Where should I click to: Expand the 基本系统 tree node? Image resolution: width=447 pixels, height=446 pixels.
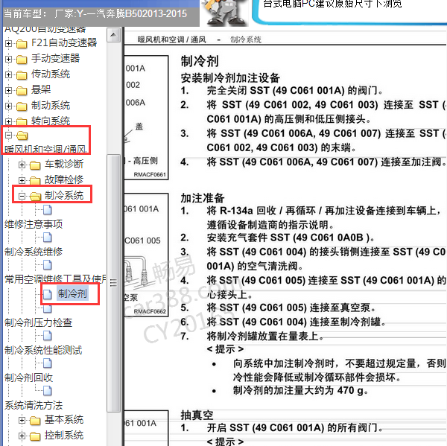tap(22, 420)
